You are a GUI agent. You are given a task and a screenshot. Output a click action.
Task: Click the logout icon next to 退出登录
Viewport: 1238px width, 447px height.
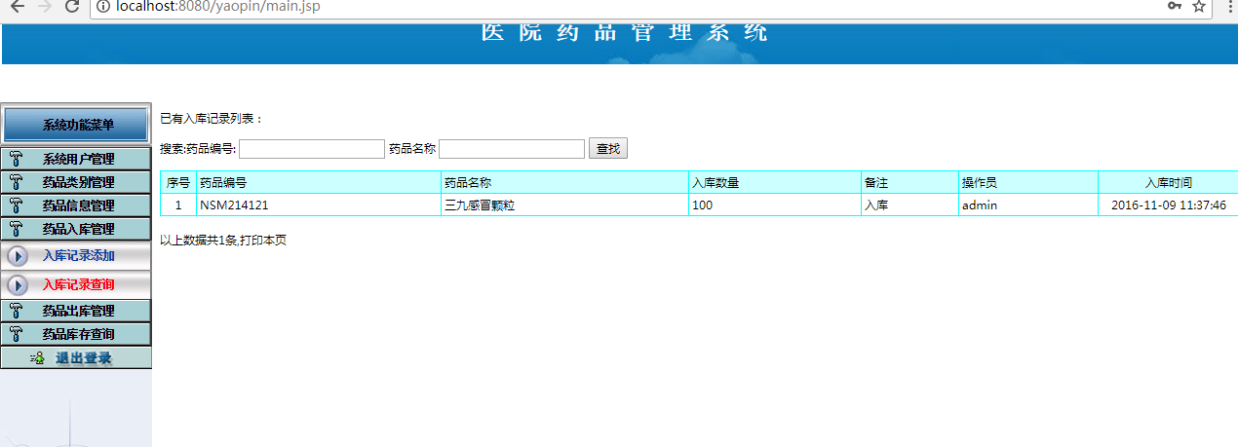tap(37, 358)
